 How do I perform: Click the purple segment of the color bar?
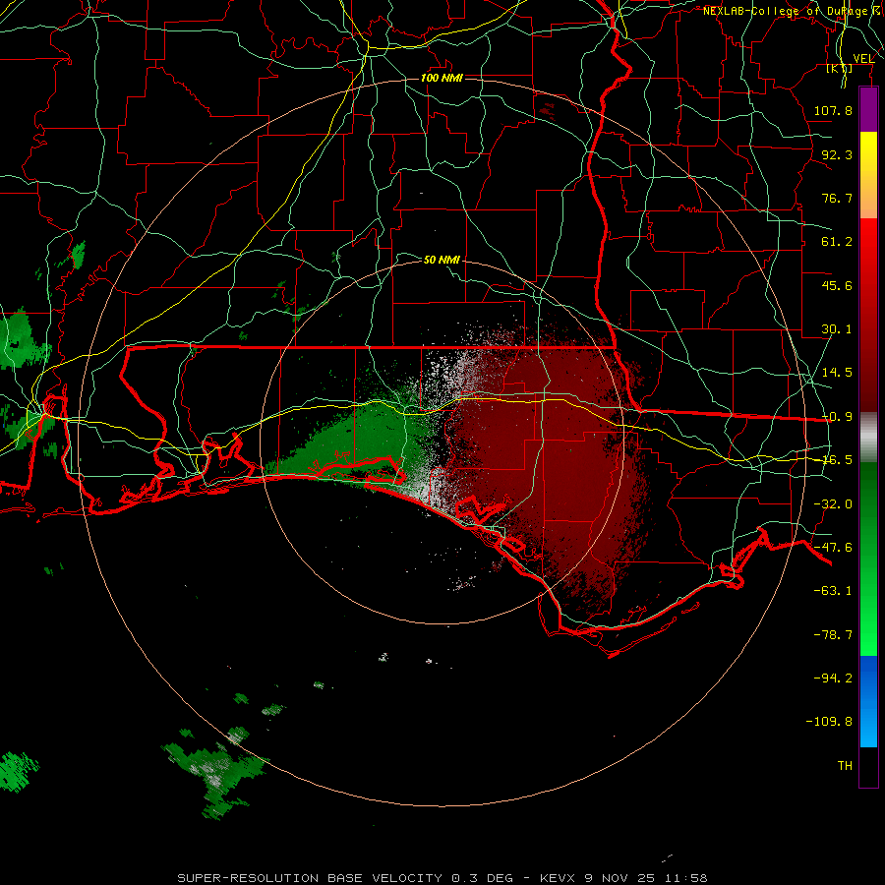[868, 109]
